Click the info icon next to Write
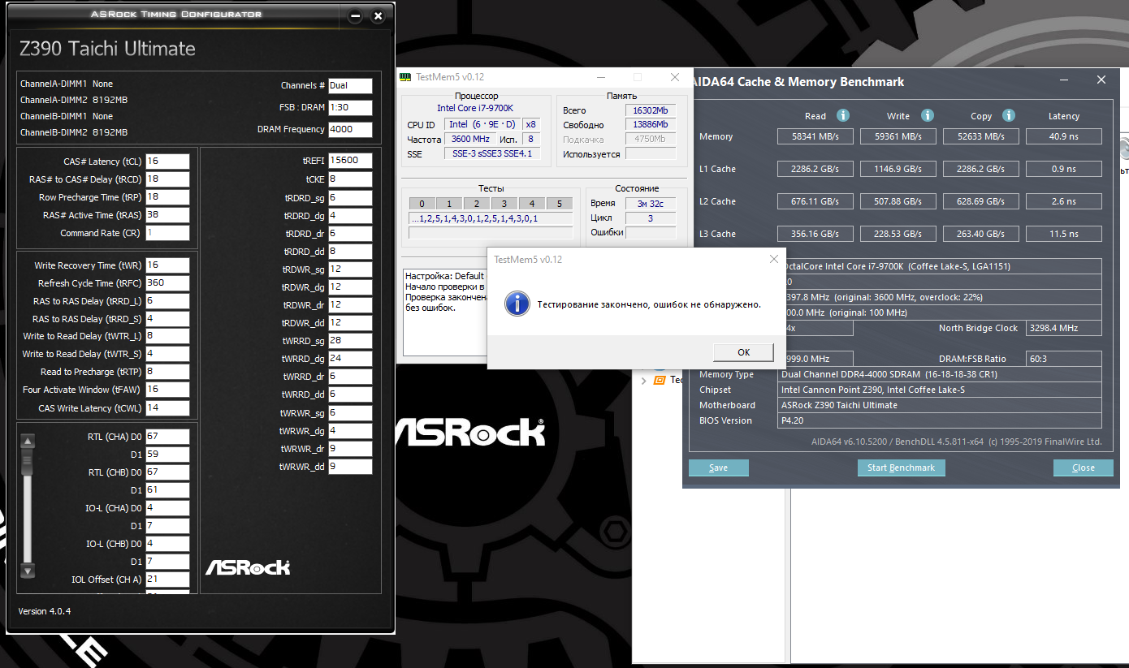This screenshot has width=1129, height=668. pos(927,115)
